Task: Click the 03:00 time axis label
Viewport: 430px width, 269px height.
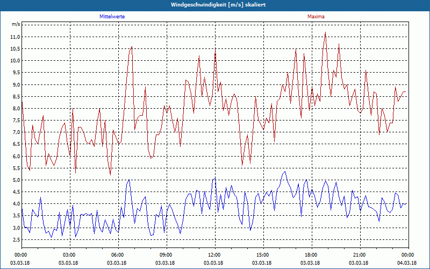Action: 70,255
